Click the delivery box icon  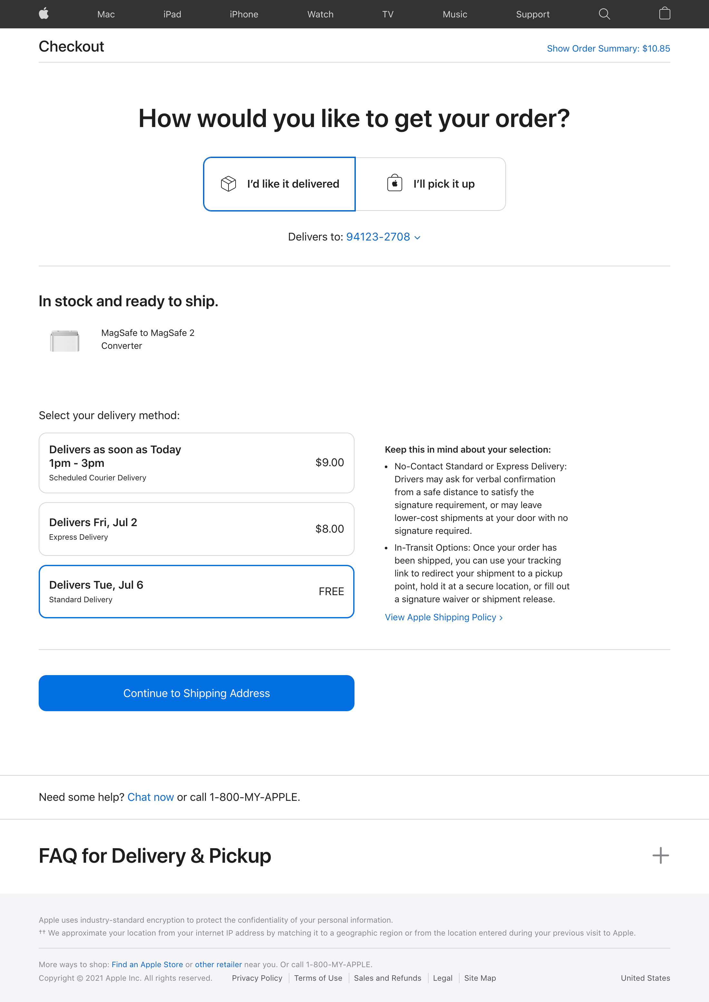(228, 184)
